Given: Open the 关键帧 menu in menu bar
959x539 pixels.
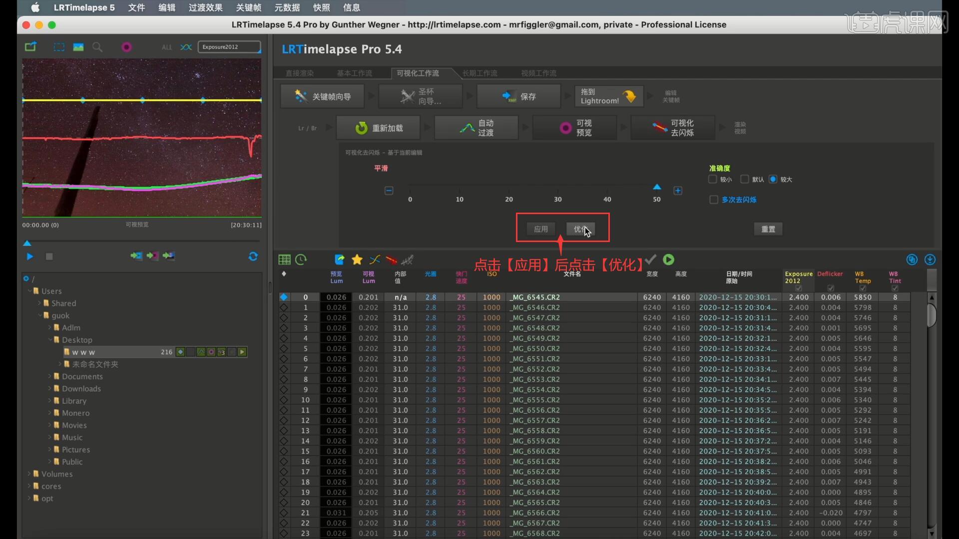Looking at the screenshot, I should [248, 7].
